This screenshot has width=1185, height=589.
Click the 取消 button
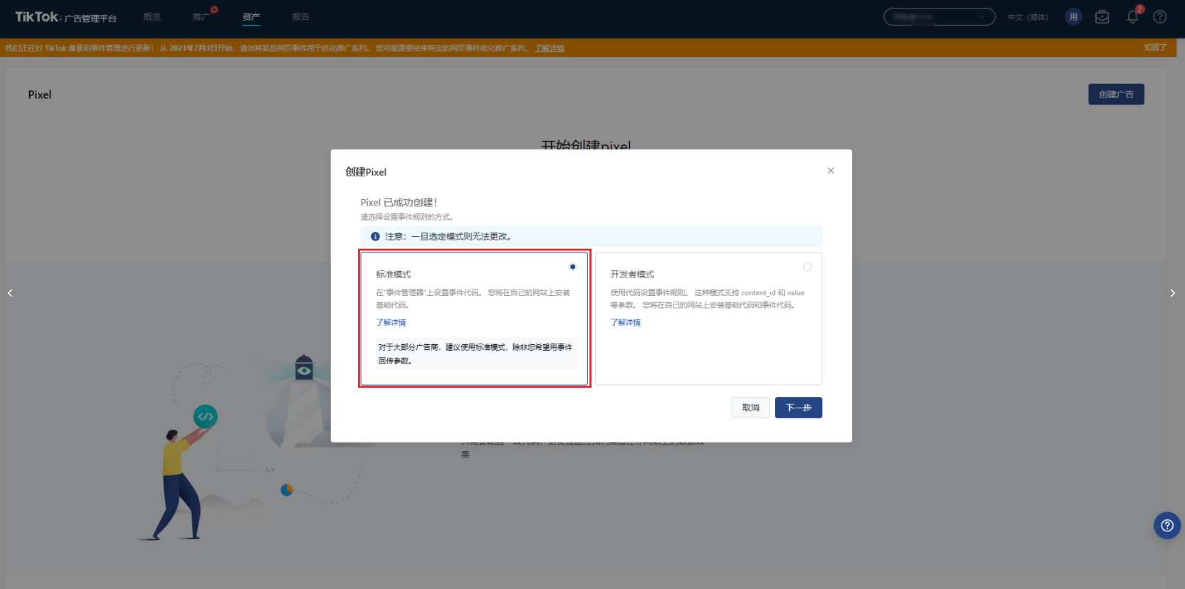coord(751,408)
